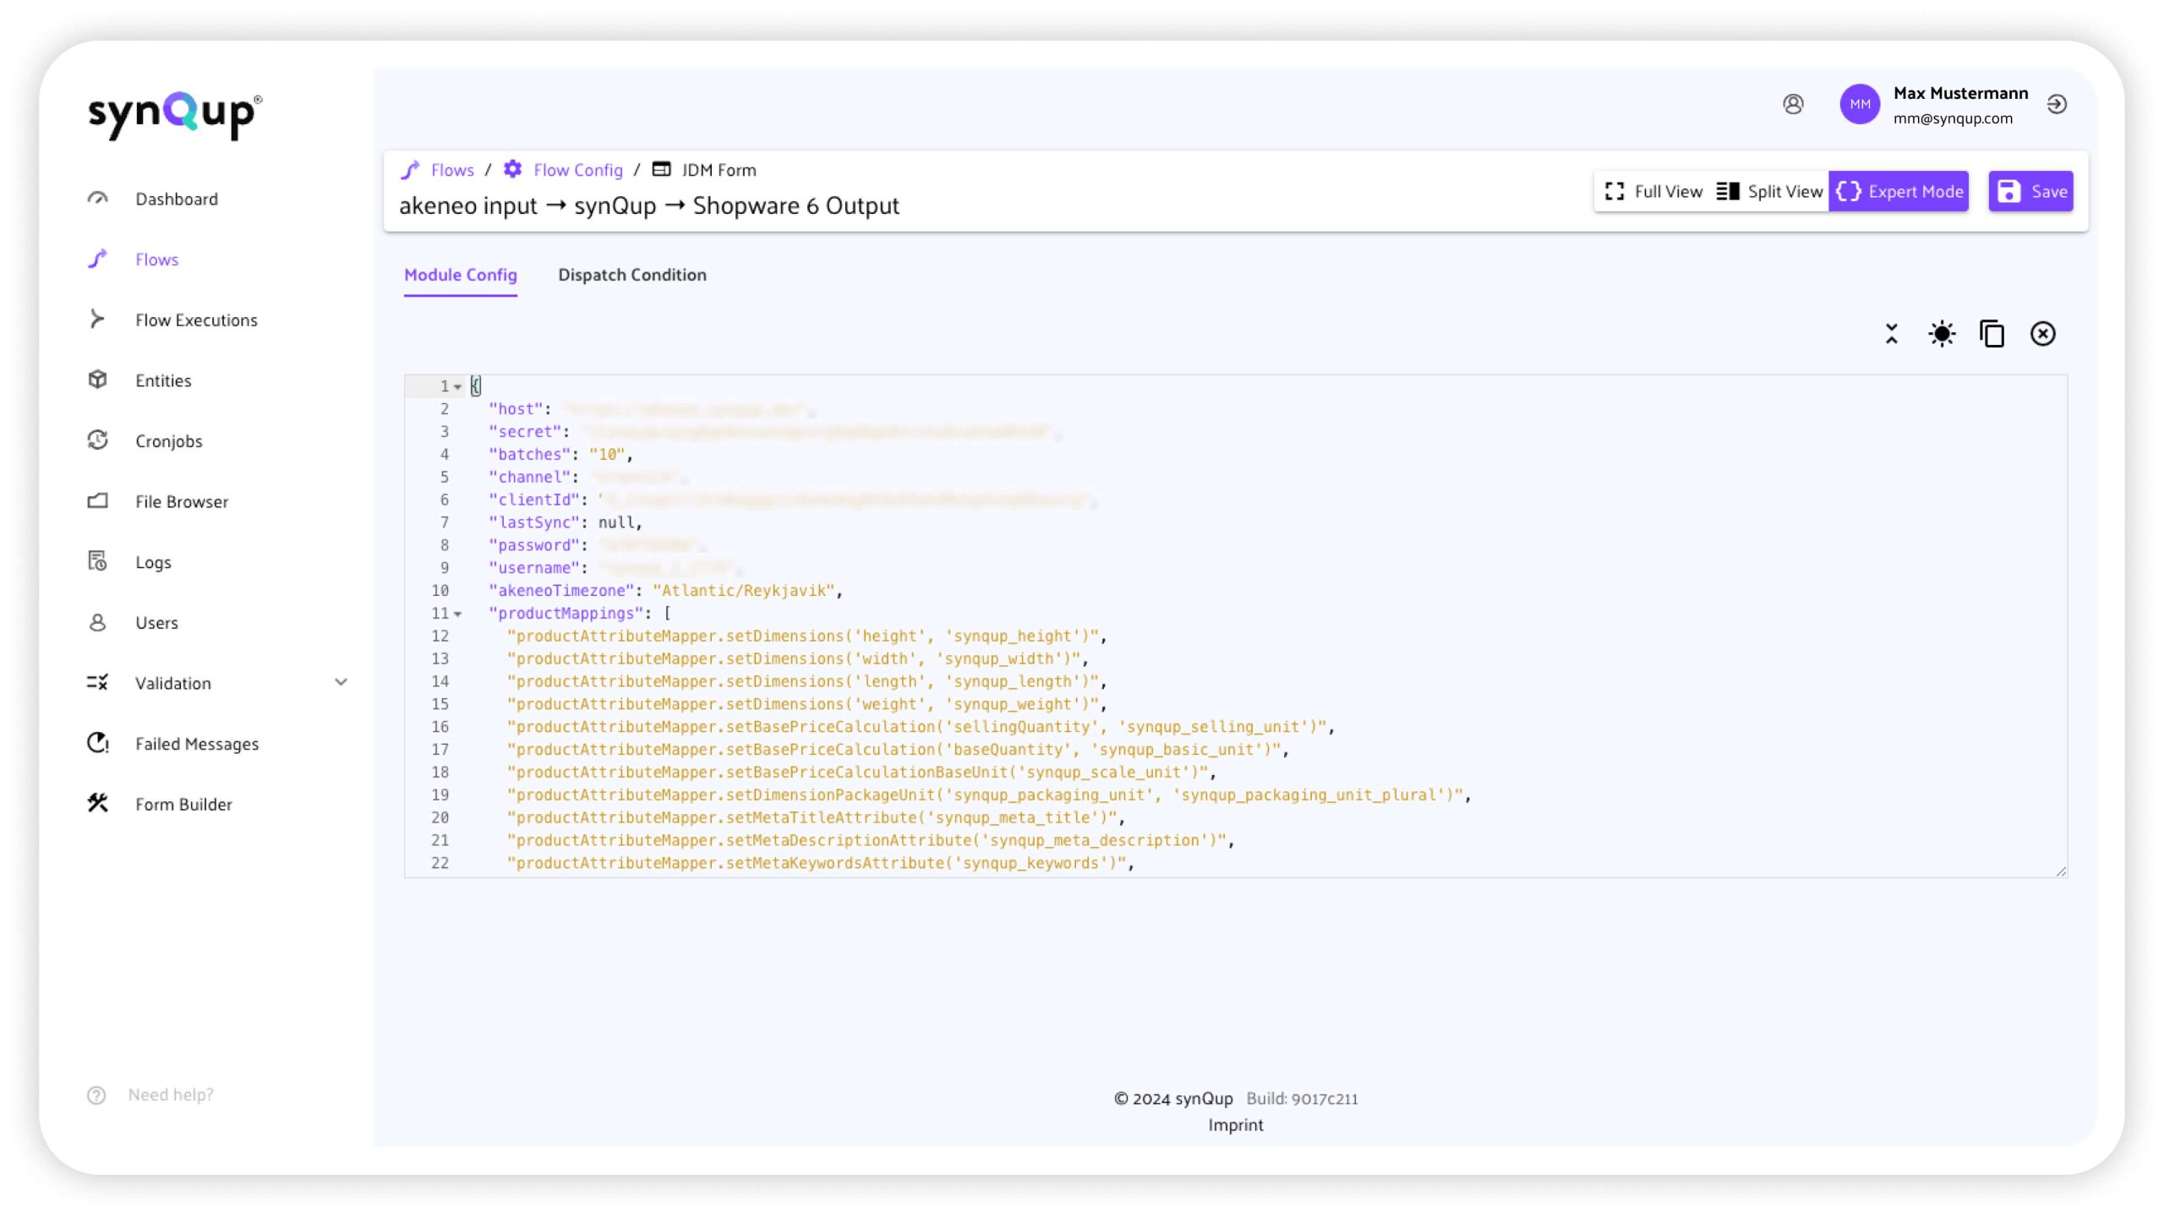This screenshot has width=2164, height=1213.
Task: Open the Flow Config breadcrumb link
Action: [578, 170]
